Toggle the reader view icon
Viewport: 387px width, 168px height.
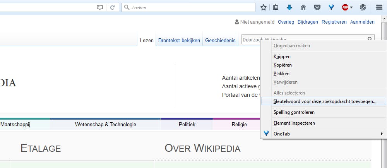point(100,8)
